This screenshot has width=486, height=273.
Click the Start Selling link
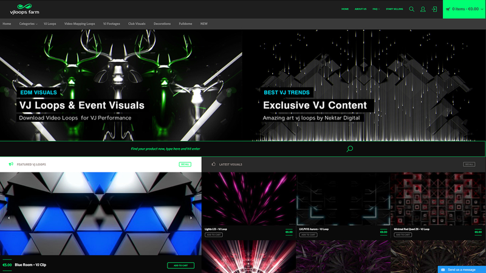click(394, 9)
